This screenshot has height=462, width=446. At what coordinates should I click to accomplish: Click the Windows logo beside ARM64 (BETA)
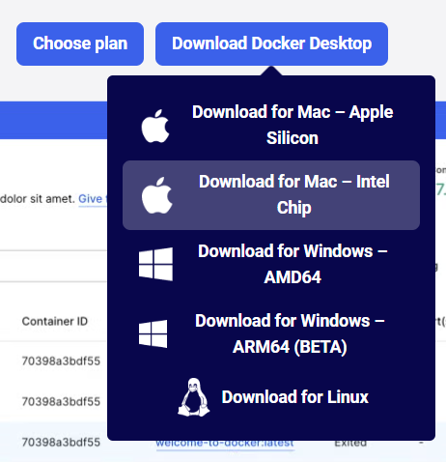point(153,333)
